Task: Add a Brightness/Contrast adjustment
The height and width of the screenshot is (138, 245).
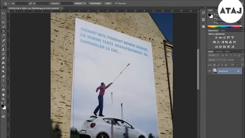Action: (216, 38)
